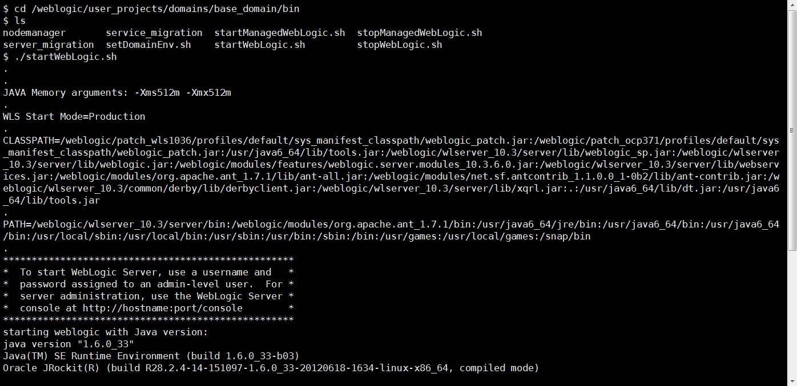797x386 pixels.
Task: Click the JAVA Memory arguments line
Action: (x=117, y=93)
